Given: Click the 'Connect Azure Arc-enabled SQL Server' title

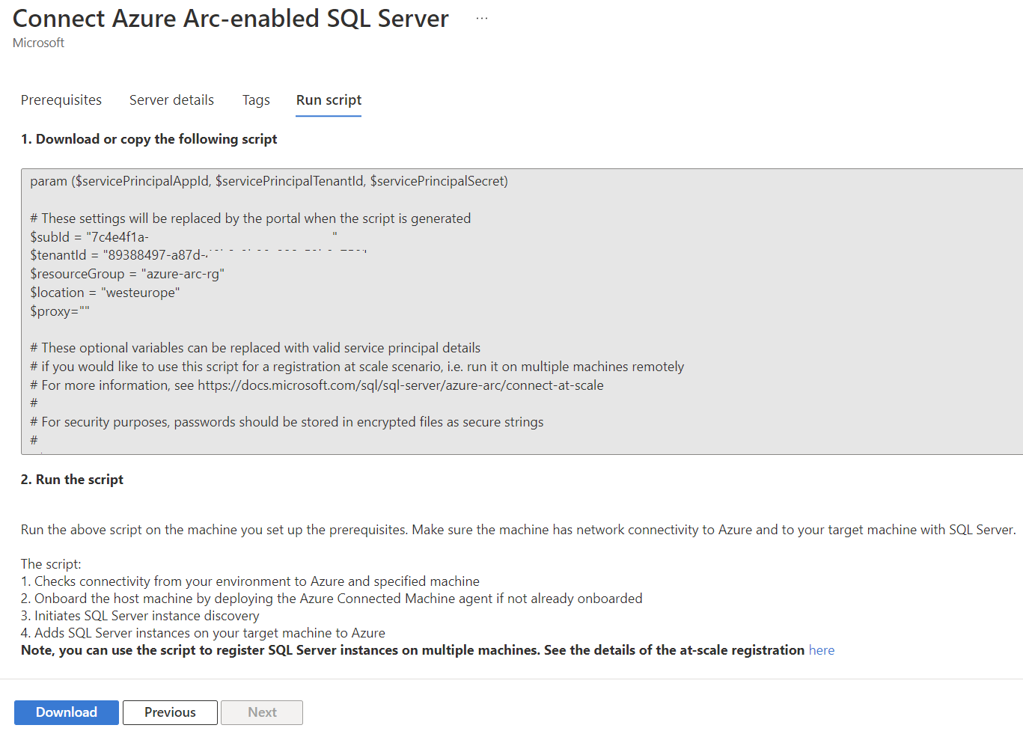Looking at the screenshot, I should pos(230,18).
